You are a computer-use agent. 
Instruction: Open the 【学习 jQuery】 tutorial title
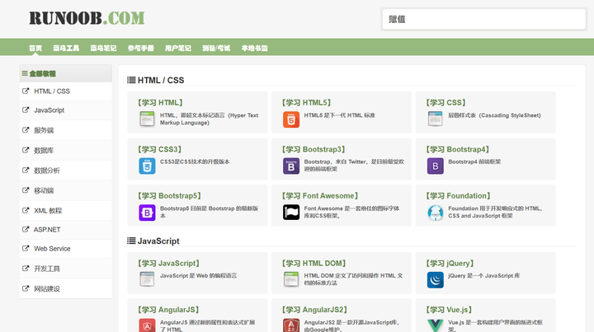tap(450, 263)
